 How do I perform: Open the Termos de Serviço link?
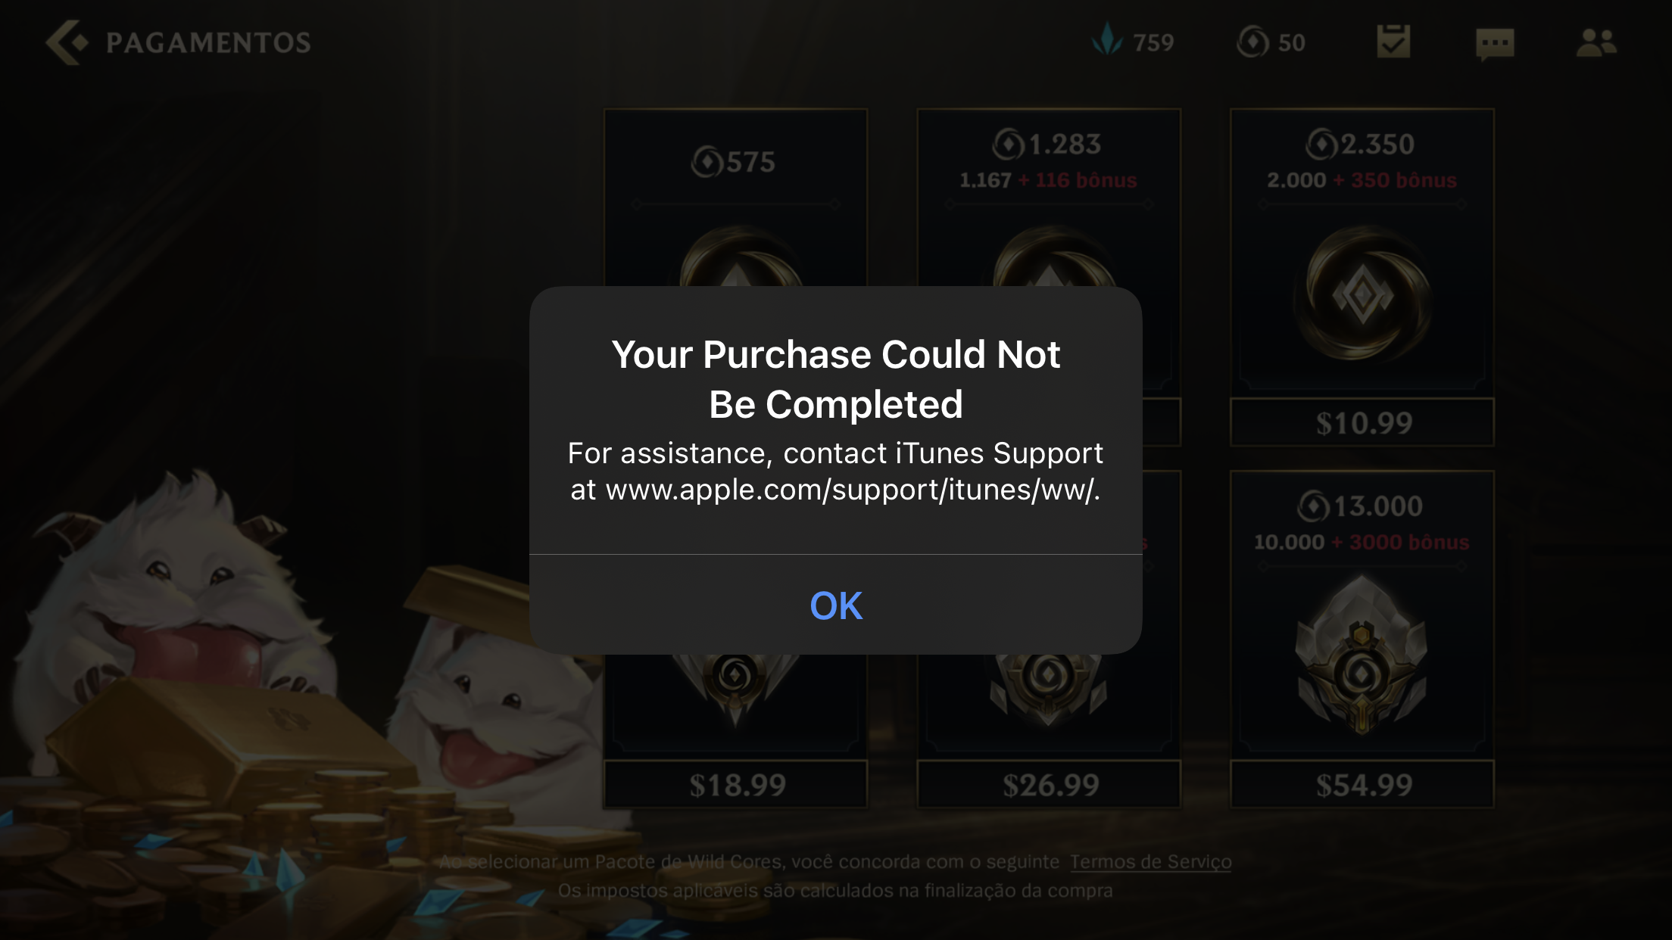point(1150,861)
